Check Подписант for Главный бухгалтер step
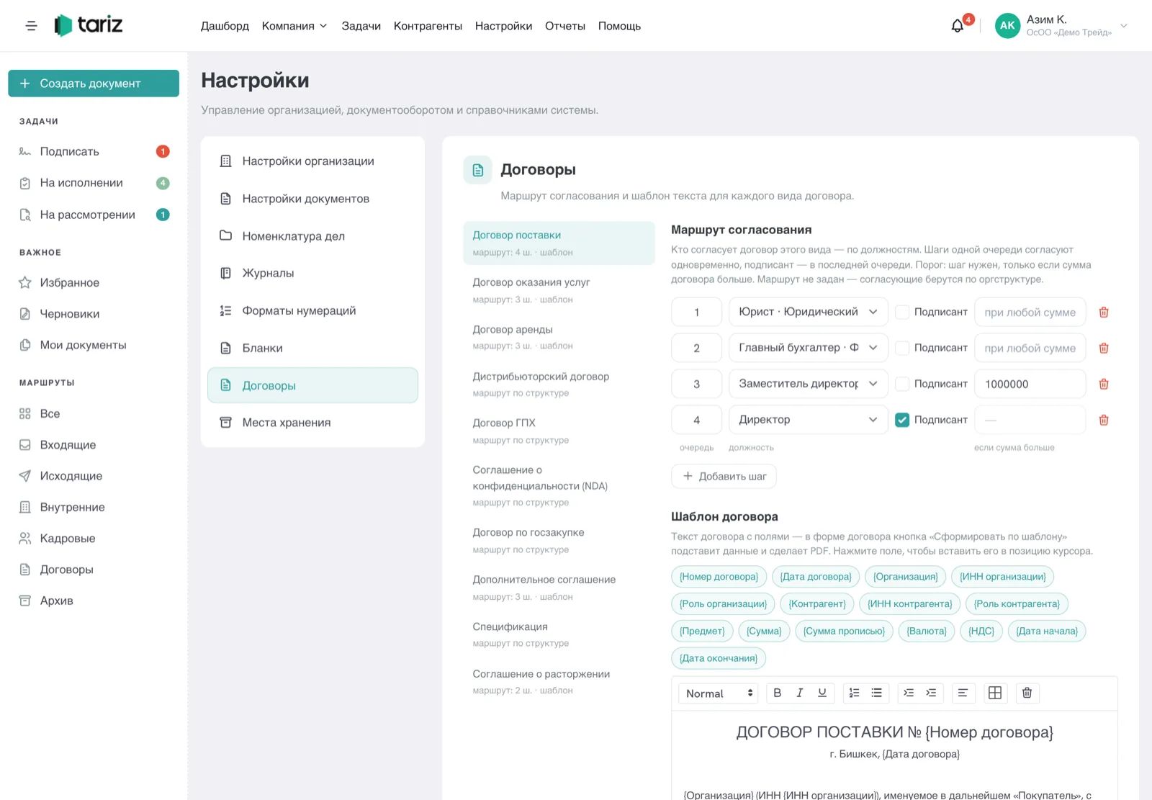The width and height of the screenshot is (1152, 800). [901, 348]
